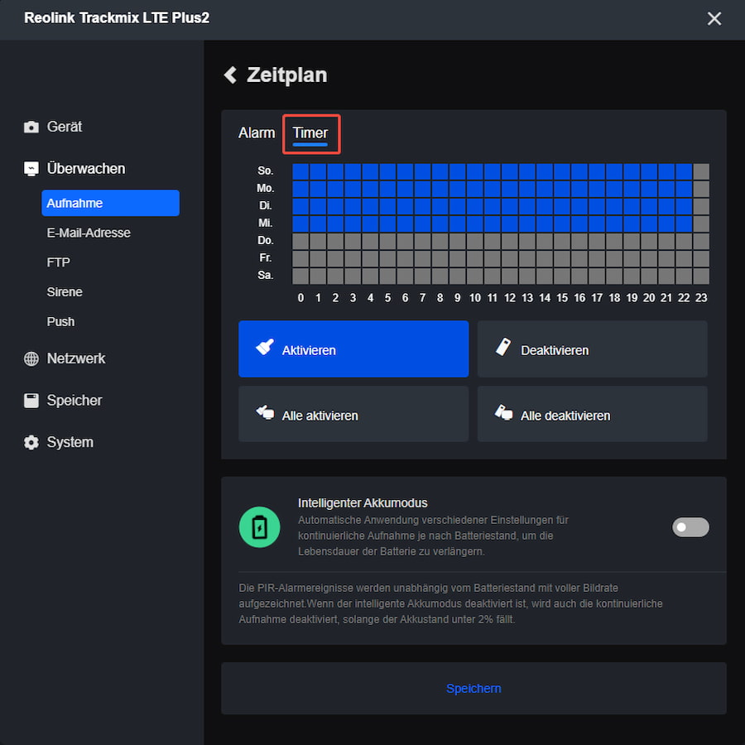Select the Timer tab

(x=310, y=133)
